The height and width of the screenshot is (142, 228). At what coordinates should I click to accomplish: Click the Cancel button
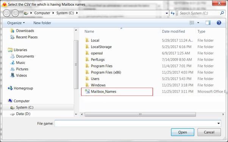coord(209,132)
